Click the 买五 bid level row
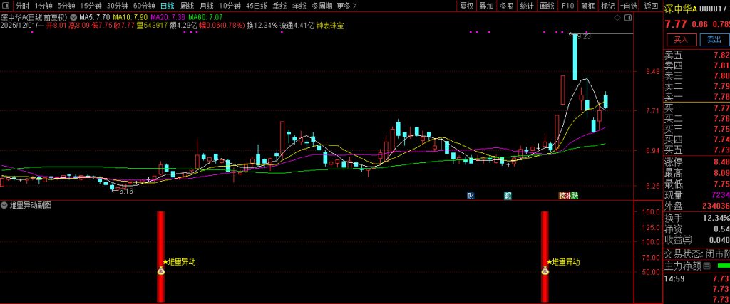730x304 pixels. click(x=696, y=150)
